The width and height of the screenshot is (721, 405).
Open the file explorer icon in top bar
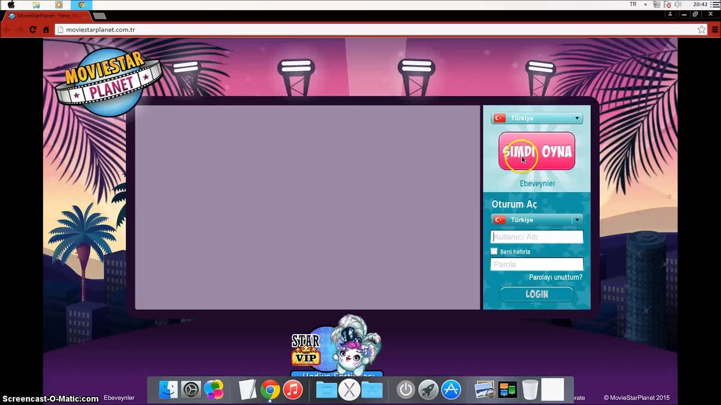[x=36, y=4]
